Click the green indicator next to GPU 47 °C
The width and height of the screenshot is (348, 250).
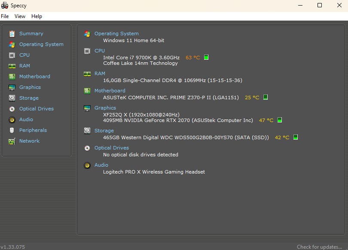click(x=280, y=120)
